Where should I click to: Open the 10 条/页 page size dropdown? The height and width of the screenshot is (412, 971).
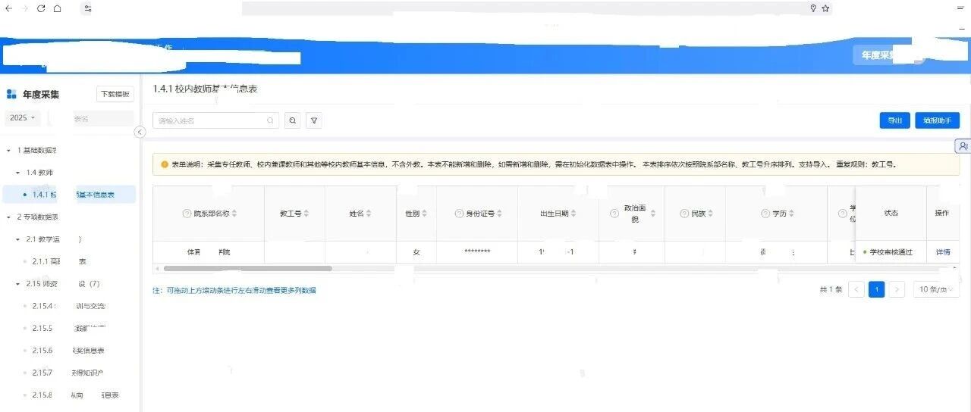click(936, 289)
